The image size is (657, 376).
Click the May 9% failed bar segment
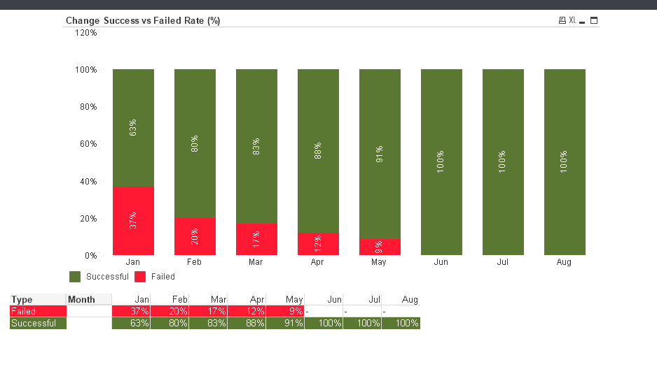point(380,247)
